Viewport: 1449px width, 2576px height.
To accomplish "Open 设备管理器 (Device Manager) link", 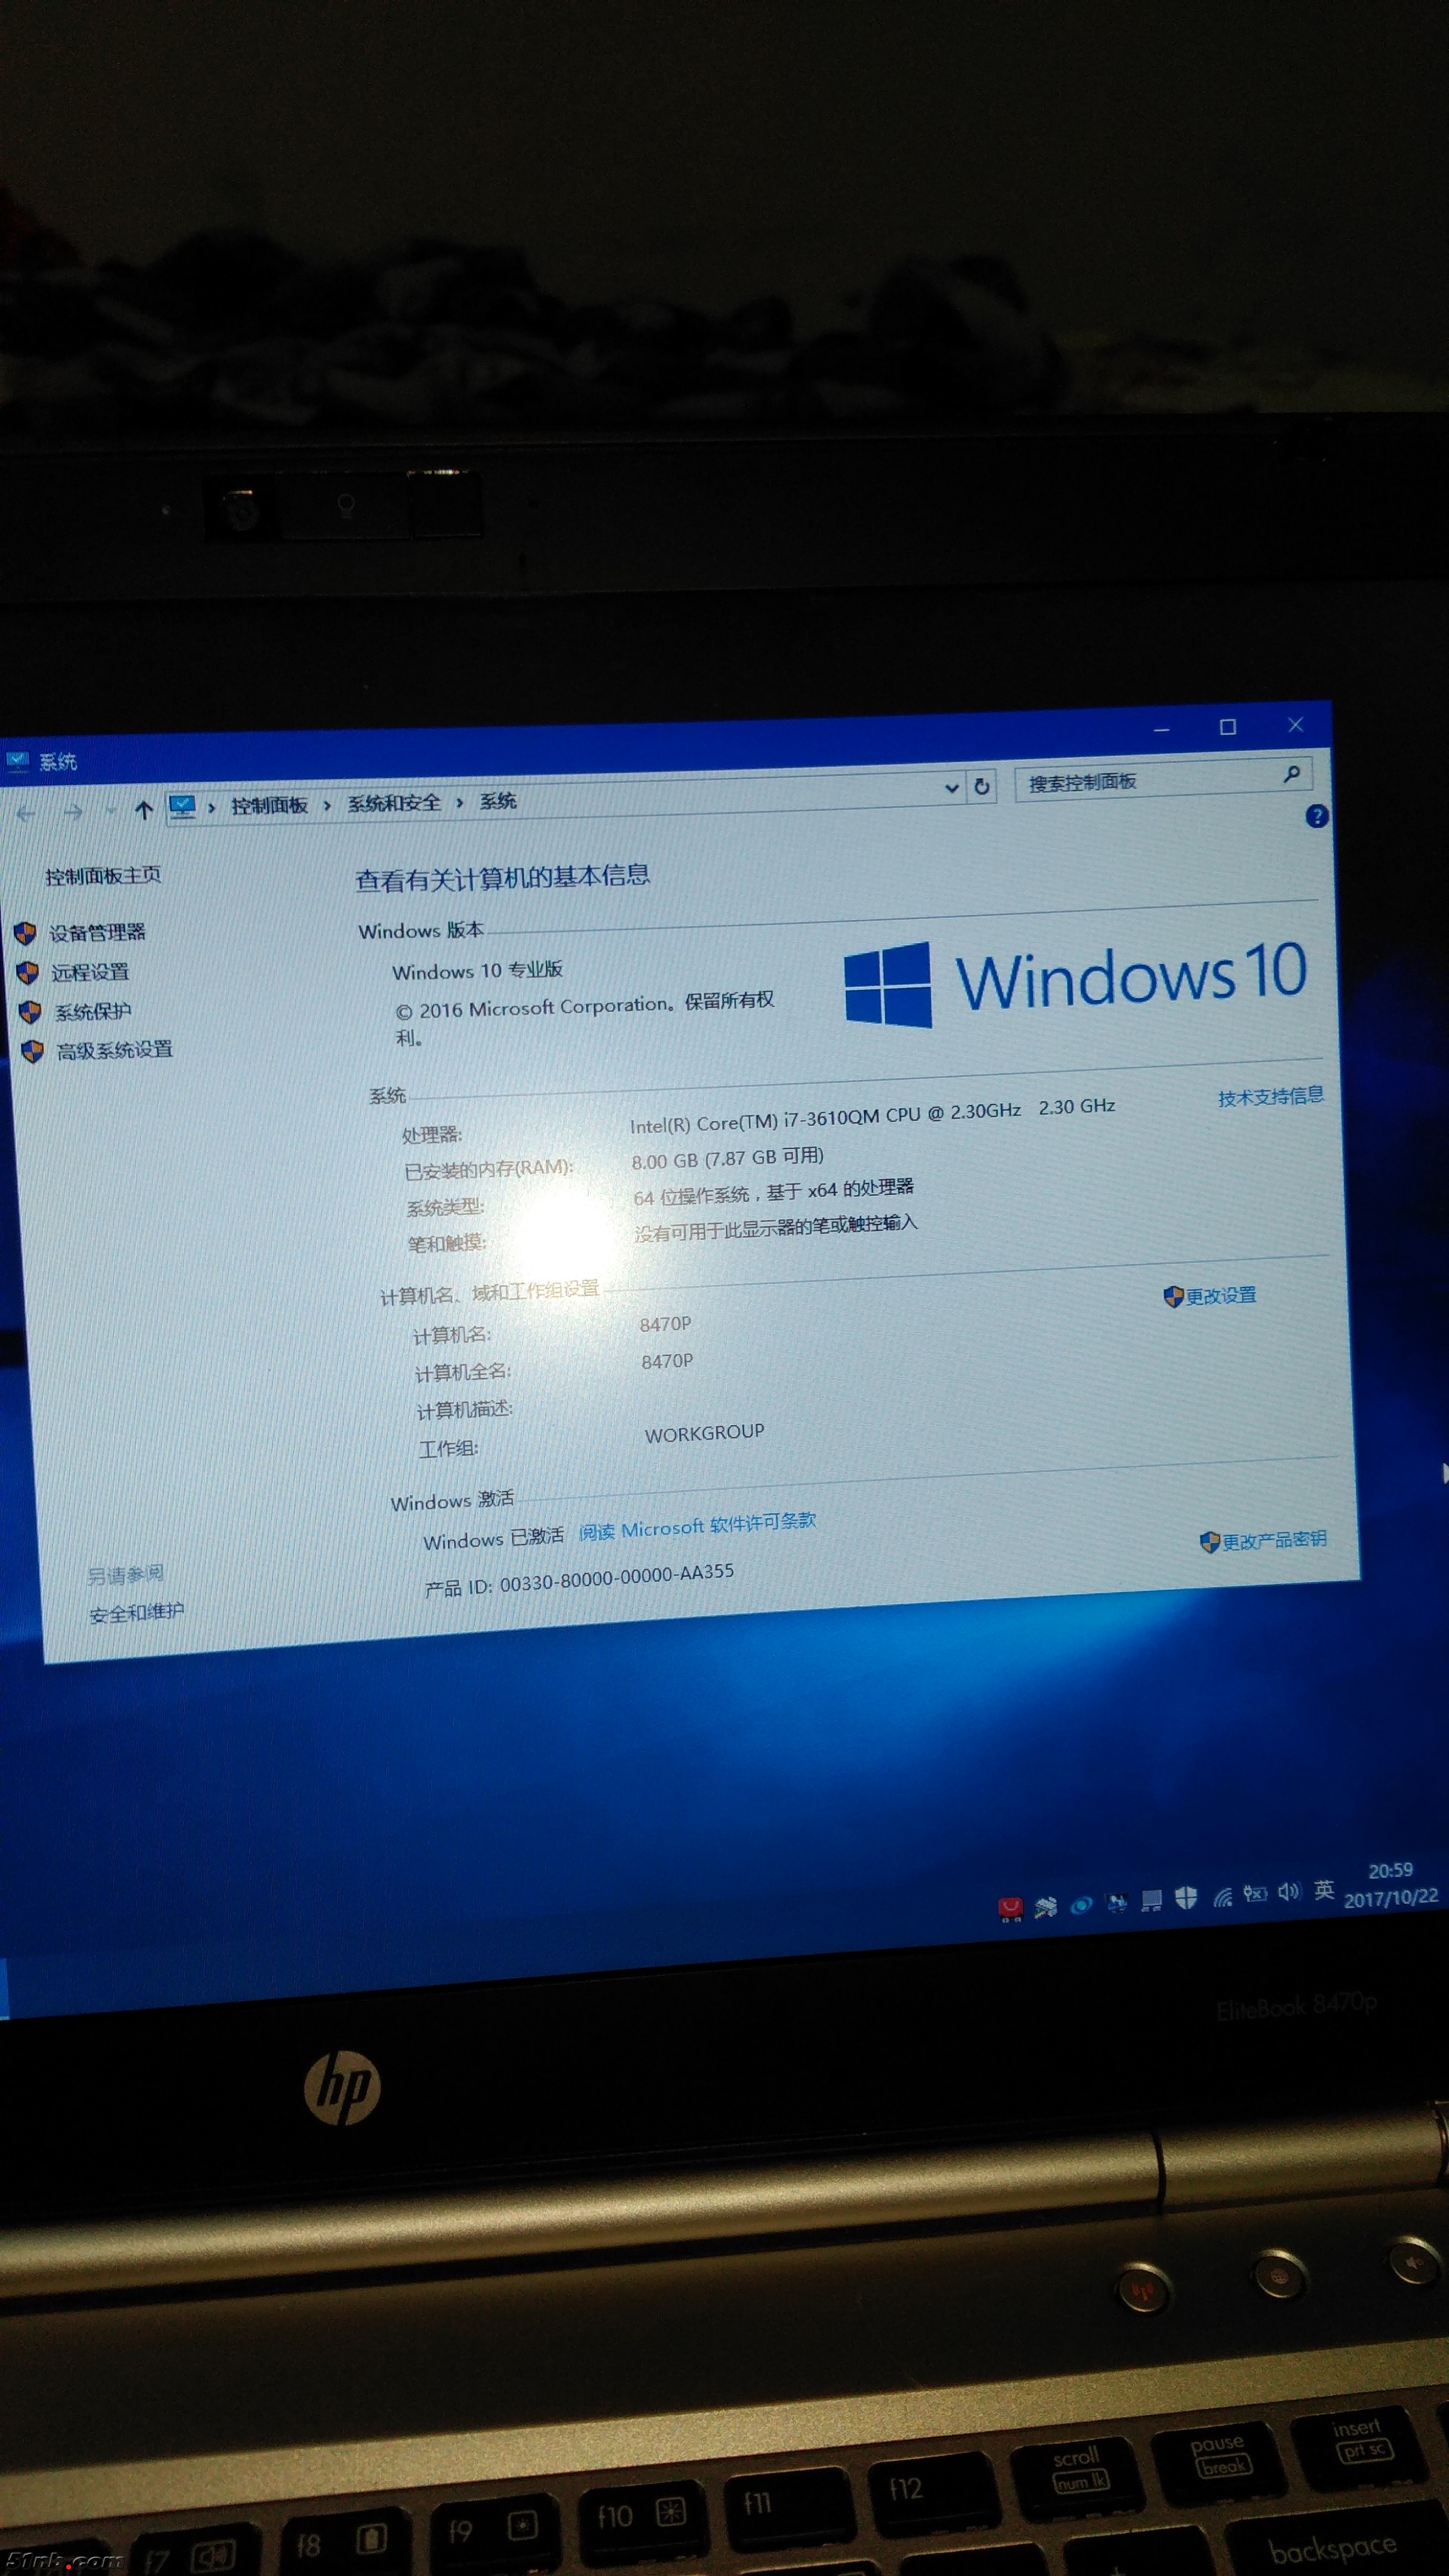I will [97, 932].
